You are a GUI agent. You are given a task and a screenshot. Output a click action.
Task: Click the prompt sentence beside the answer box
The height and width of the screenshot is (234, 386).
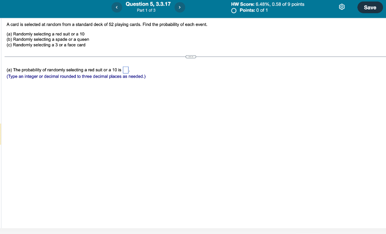point(64,70)
